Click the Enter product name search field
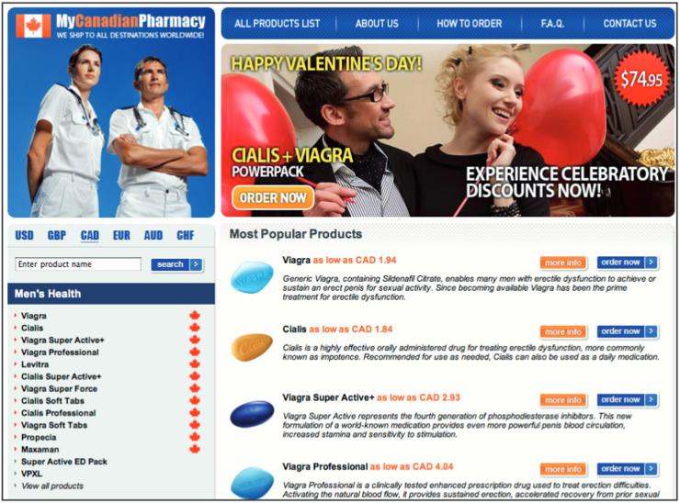Screen dimensions: 680x503 (x=78, y=263)
